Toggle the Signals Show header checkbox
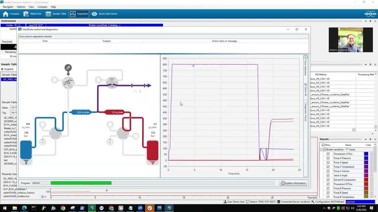The image size is (378, 212). [x=323, y=145]
